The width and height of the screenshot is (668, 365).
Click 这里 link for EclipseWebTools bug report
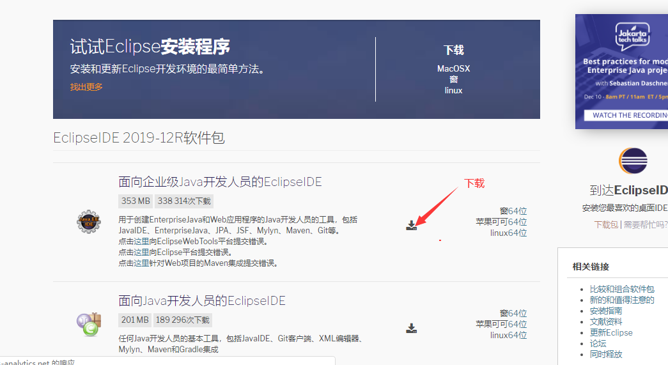click(141, 242)
